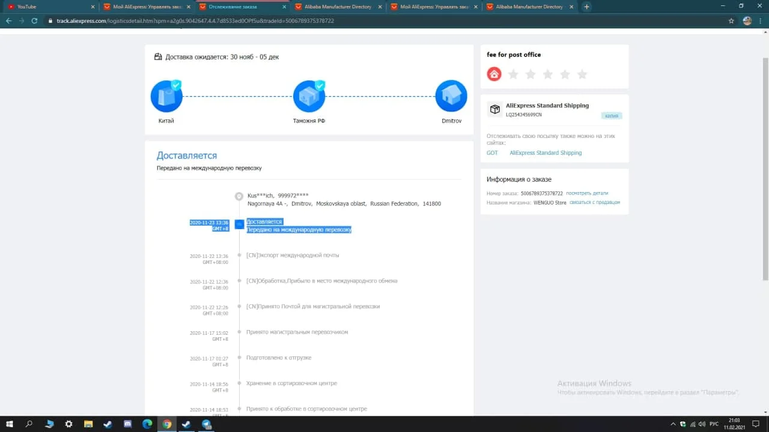
Task: Open the volume control in the system tray
Action: click(701, 424)
